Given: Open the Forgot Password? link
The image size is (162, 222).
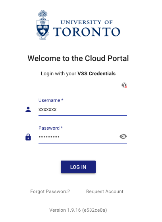Looking at the screenshot, I should [x=50, y=191].
